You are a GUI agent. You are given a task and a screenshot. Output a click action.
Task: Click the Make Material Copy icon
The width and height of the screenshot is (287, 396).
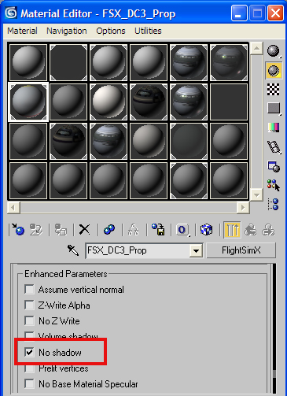click(x=109, y=230)
